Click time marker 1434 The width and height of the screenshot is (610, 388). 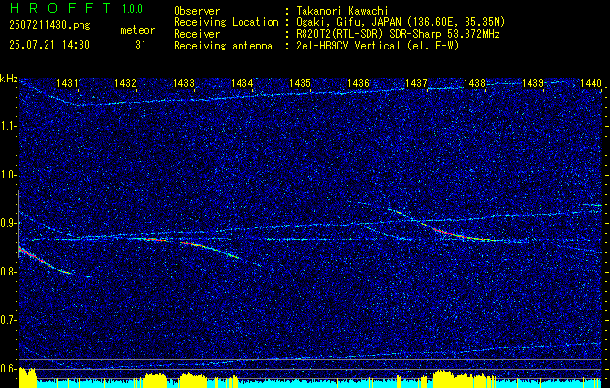pyautogui.click(x=241, y=82)
